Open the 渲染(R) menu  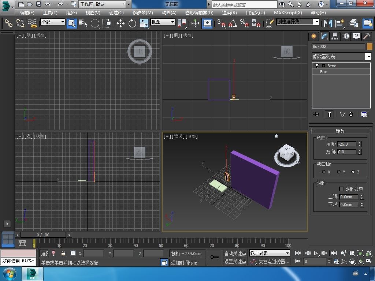point(229,12)
